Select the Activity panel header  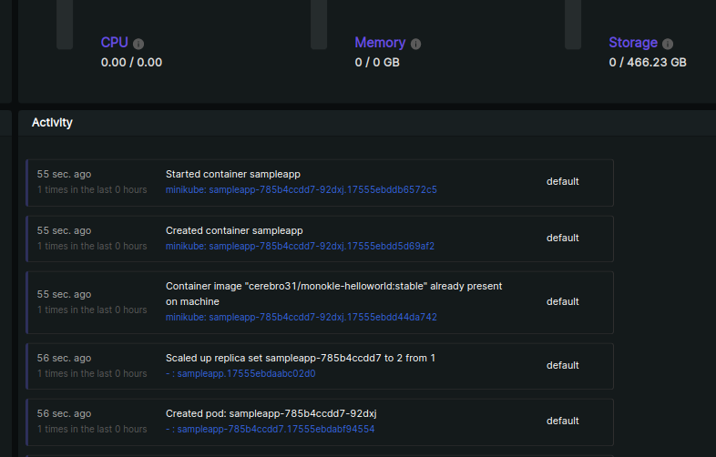click(52, 122)
